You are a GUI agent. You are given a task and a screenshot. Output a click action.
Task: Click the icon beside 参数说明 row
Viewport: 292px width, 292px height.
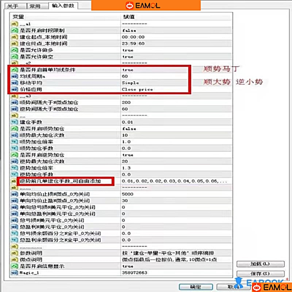click(x=14, y=253)
